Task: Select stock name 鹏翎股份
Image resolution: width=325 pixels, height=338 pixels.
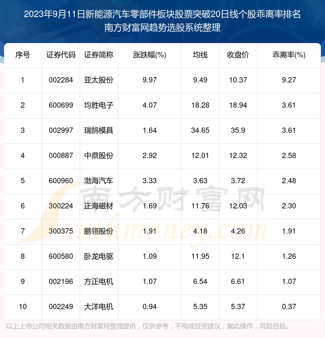Action: tap(99, 231)
